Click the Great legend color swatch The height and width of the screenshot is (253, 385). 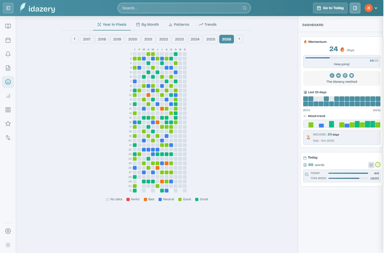[x=197, y=199]
